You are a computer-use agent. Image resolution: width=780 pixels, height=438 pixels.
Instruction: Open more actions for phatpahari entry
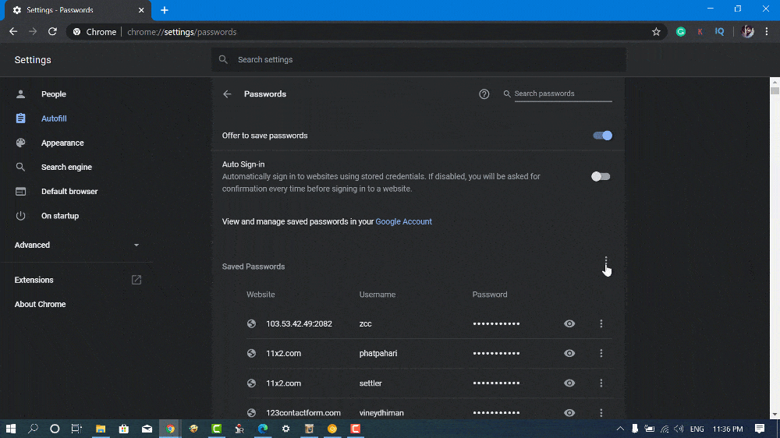601,354
